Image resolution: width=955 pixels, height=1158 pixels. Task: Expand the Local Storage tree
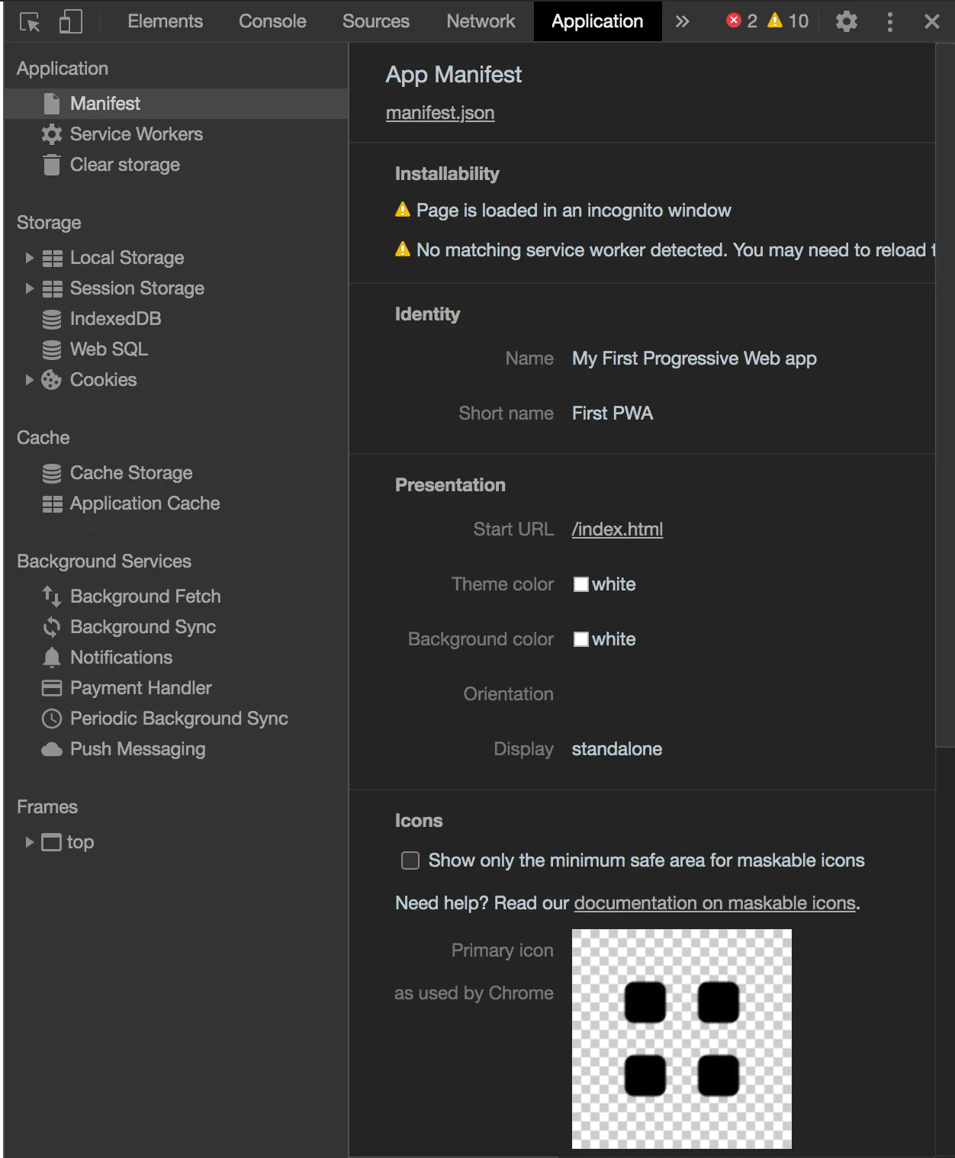point(29,258)
